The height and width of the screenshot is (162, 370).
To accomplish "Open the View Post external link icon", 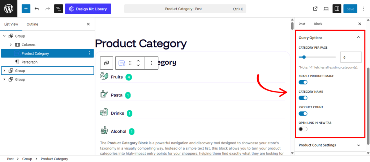I will pyautogui.click(x=315, y=9).
